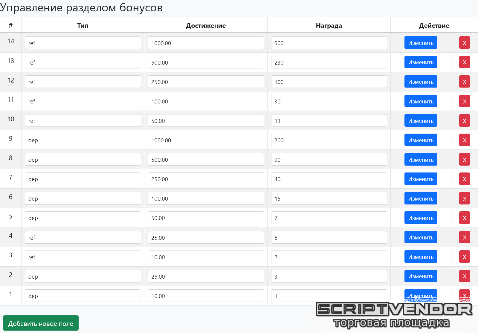
Task: Edit the Тип field in row 1
Action: tap(83, 296)
